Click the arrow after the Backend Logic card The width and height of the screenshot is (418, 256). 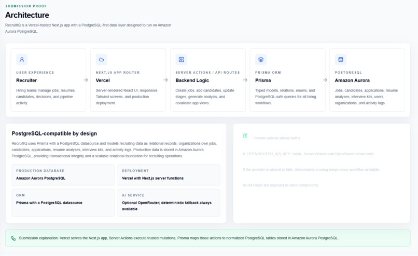coord(245,80)
